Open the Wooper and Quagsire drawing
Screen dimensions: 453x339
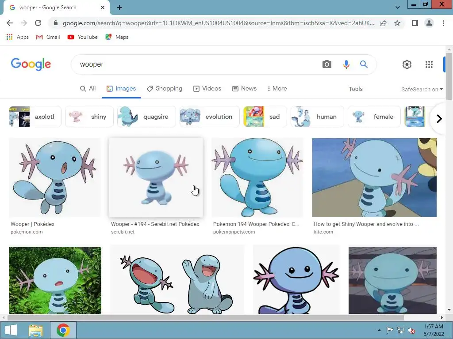pyautogui.click(x=177, y=280)
